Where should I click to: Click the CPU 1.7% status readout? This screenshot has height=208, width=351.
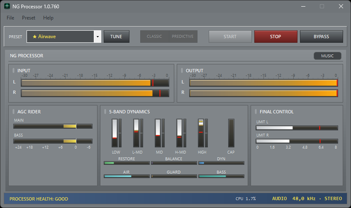tap(246, 198)
